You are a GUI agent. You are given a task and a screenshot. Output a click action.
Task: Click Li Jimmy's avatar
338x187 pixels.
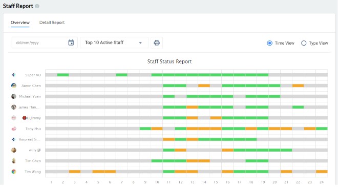14,118
